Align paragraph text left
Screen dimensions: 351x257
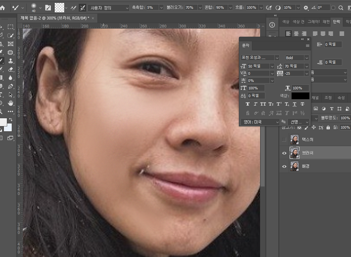click(x=288, y=33)
